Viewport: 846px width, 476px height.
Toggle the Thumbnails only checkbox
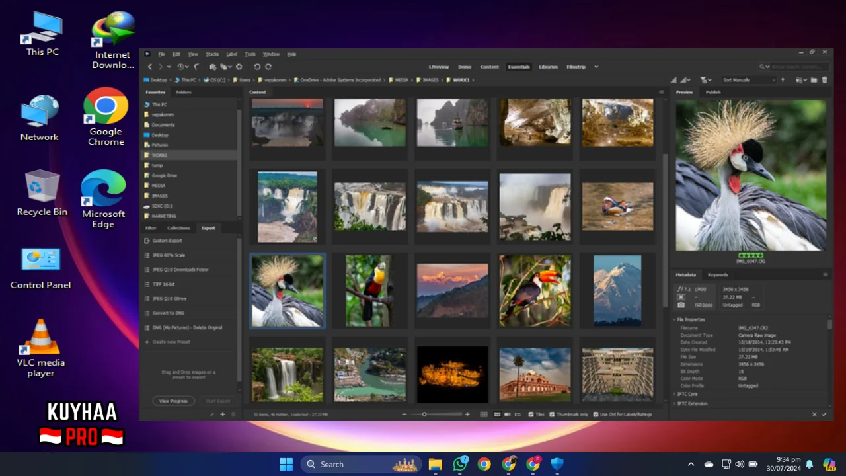coord(551,415)
